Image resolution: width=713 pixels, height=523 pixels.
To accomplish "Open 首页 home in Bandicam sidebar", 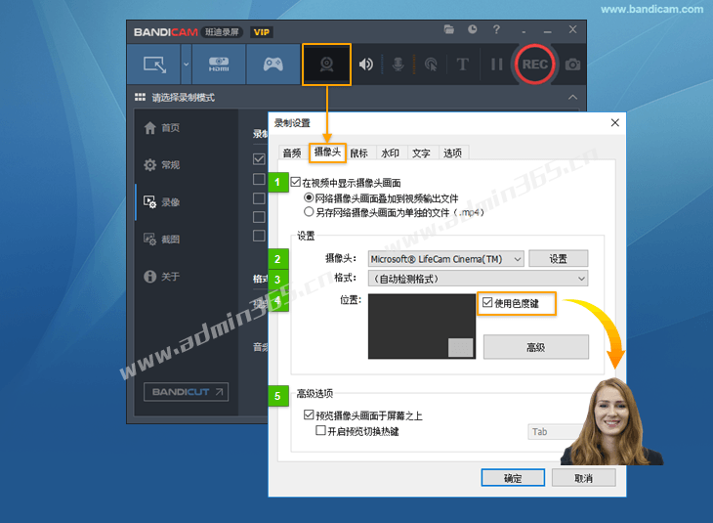I will [162, 128].
